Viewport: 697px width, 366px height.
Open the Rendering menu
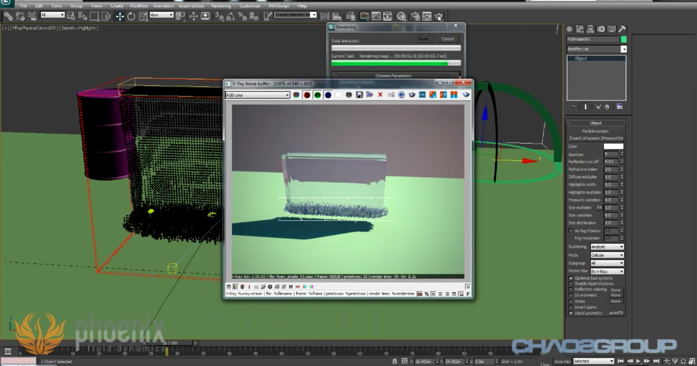[221, 6]
